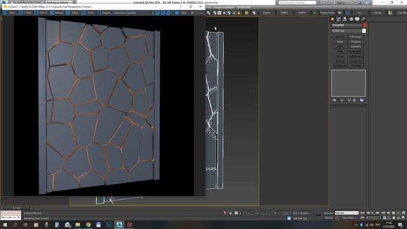Click the Prepare Model toolbar button
Screen dimensions: 407x229
point(327,13)
